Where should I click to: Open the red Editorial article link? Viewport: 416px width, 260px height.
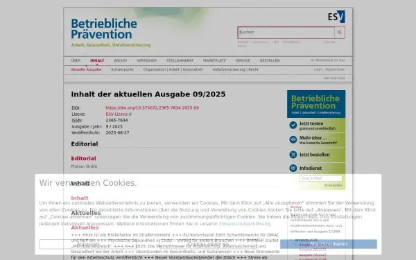coord(84,158)
